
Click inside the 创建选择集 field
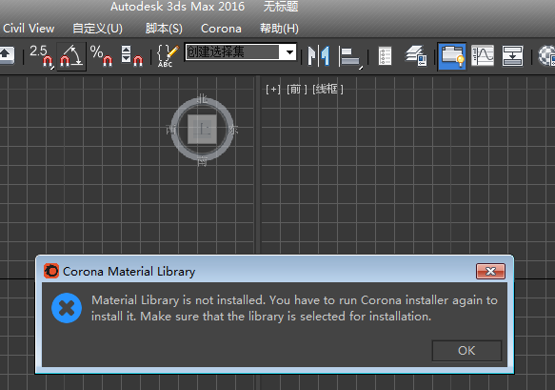[x=233, y=52]
